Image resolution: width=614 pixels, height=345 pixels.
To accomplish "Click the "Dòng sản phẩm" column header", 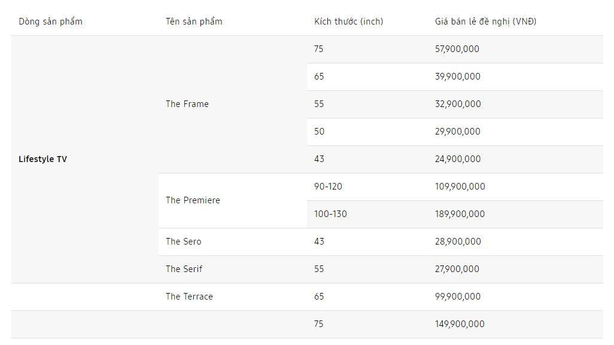I will 50,22.
